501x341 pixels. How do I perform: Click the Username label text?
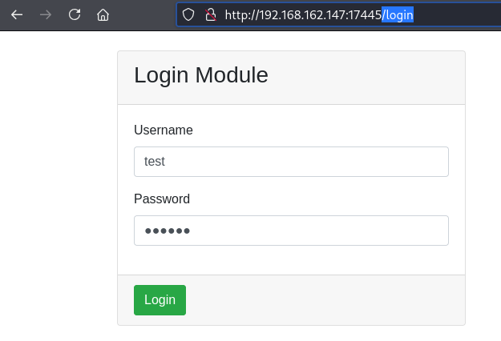click(164, 130)
